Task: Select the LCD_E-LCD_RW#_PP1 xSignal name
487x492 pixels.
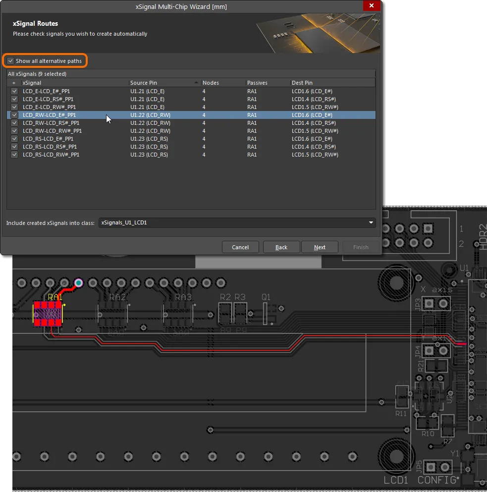Action: coord(49,107)
